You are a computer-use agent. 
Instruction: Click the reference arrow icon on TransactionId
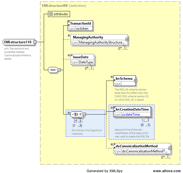[69, 25]
